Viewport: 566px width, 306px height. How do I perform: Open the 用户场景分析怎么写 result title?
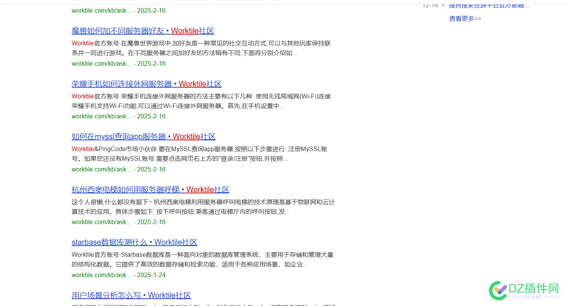131,295
